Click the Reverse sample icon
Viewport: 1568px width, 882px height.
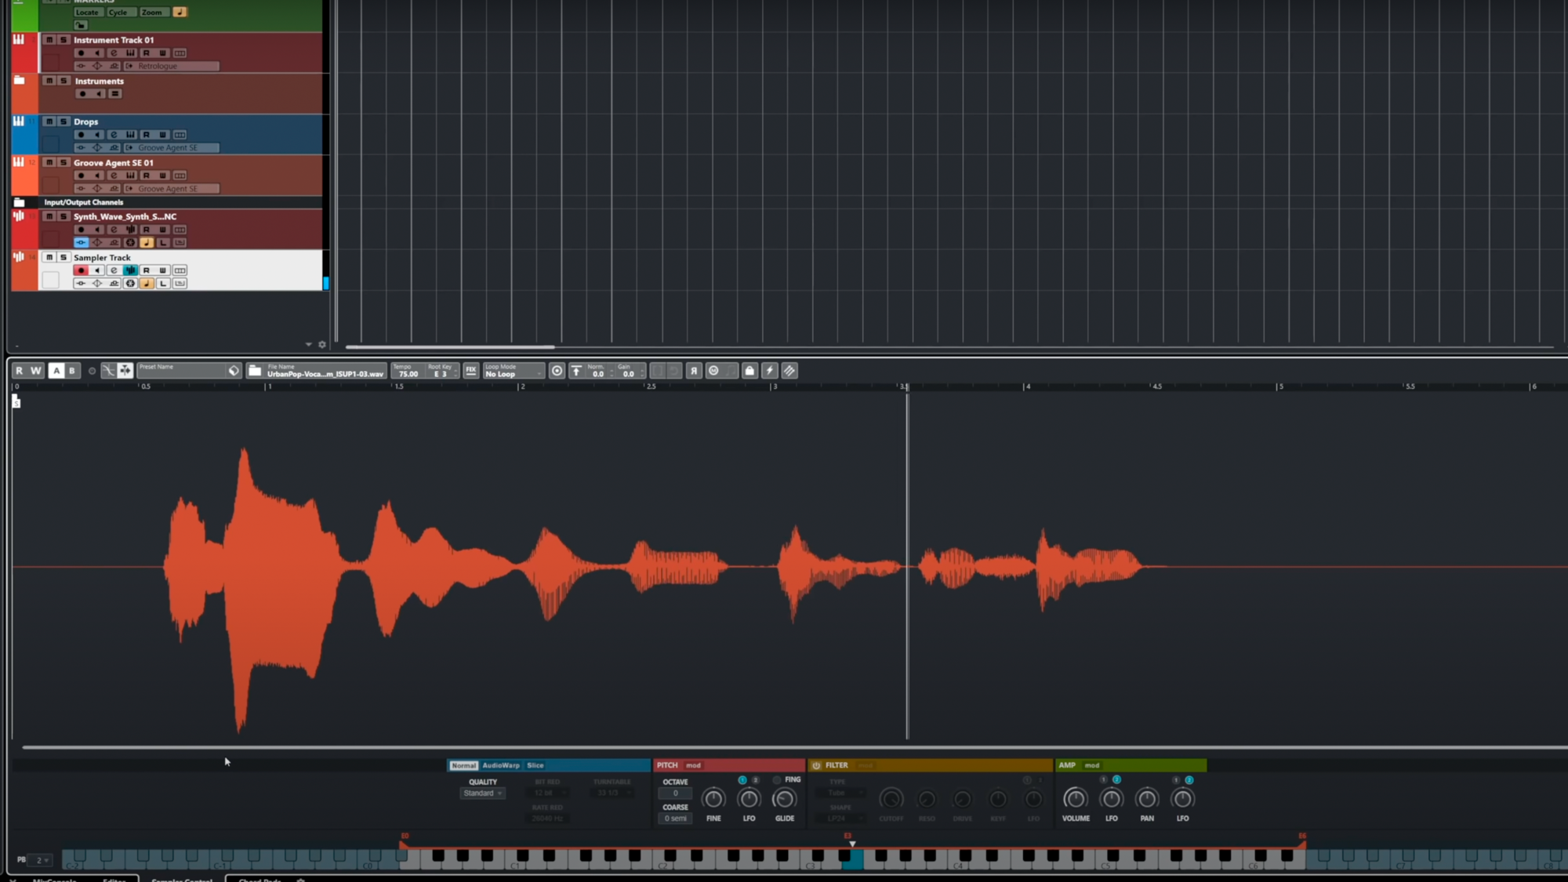coord(694,371)
